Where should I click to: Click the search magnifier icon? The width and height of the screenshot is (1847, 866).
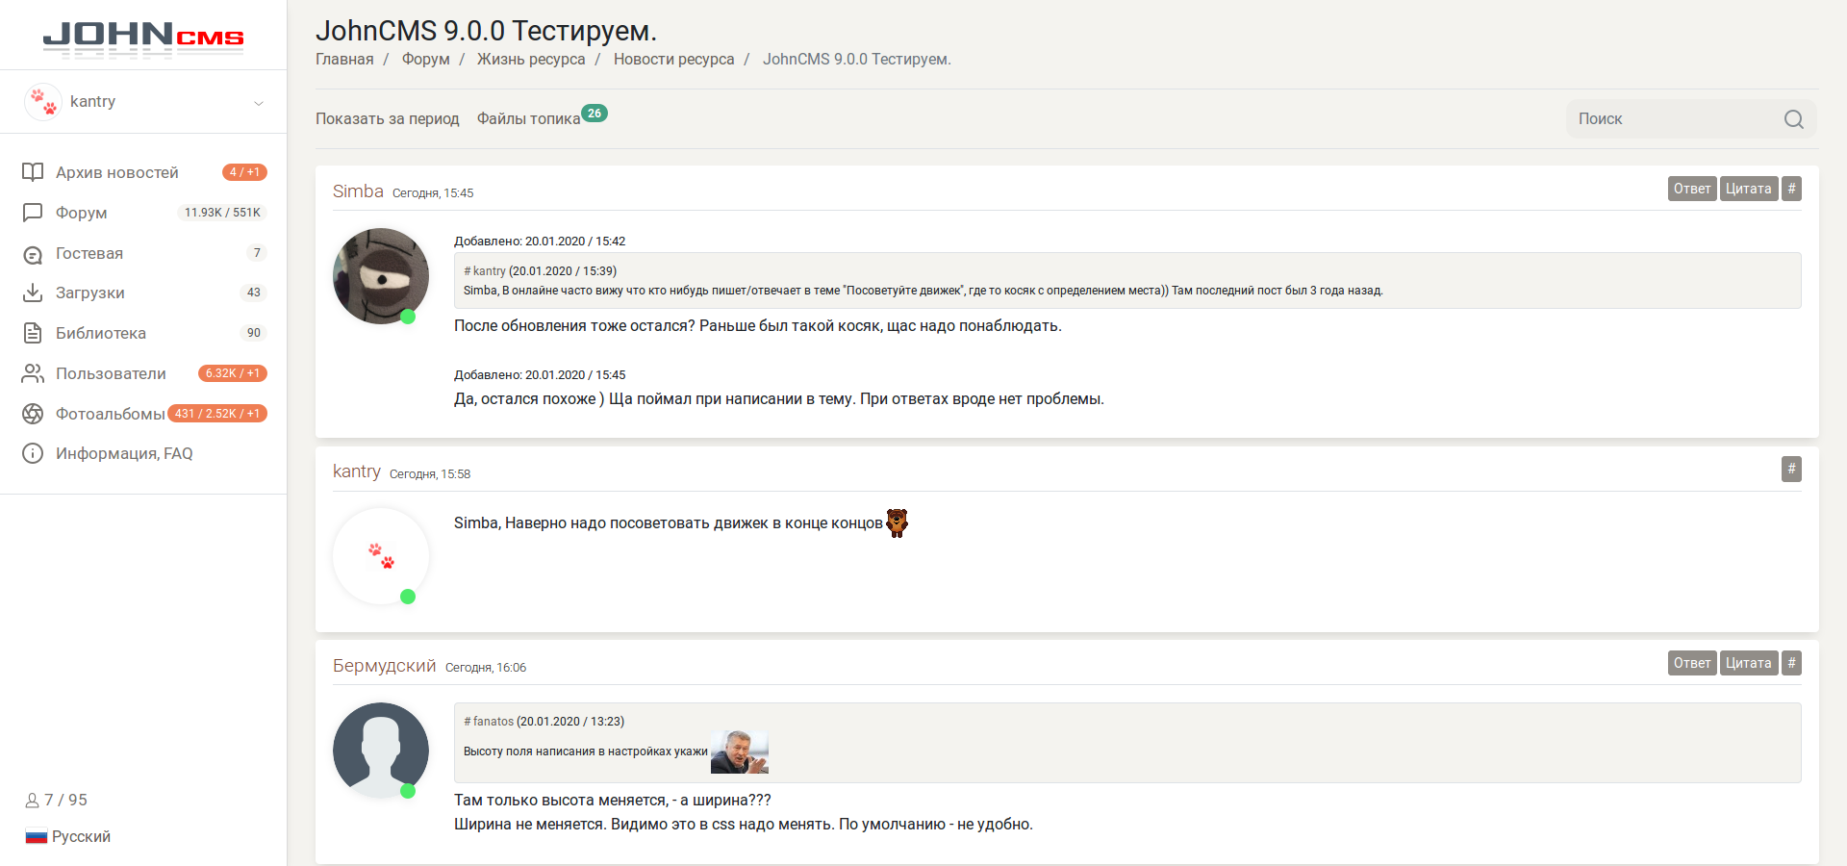(1793, 119)
